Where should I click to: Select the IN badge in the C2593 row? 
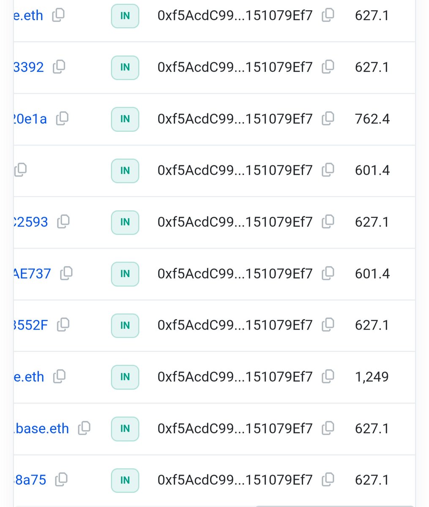(x=125, y=222)
